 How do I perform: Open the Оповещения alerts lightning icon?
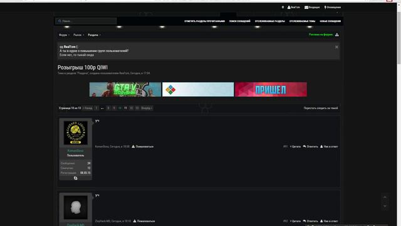[333, 8]
